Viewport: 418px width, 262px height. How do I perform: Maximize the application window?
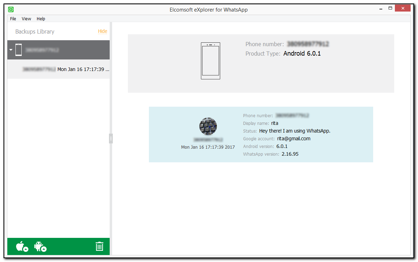tap(390, 8)
